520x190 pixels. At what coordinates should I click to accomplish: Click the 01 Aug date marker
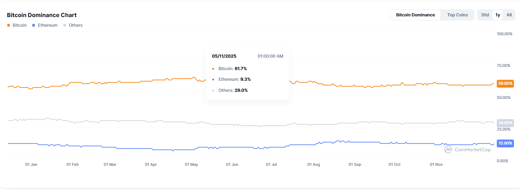[314, 165]
